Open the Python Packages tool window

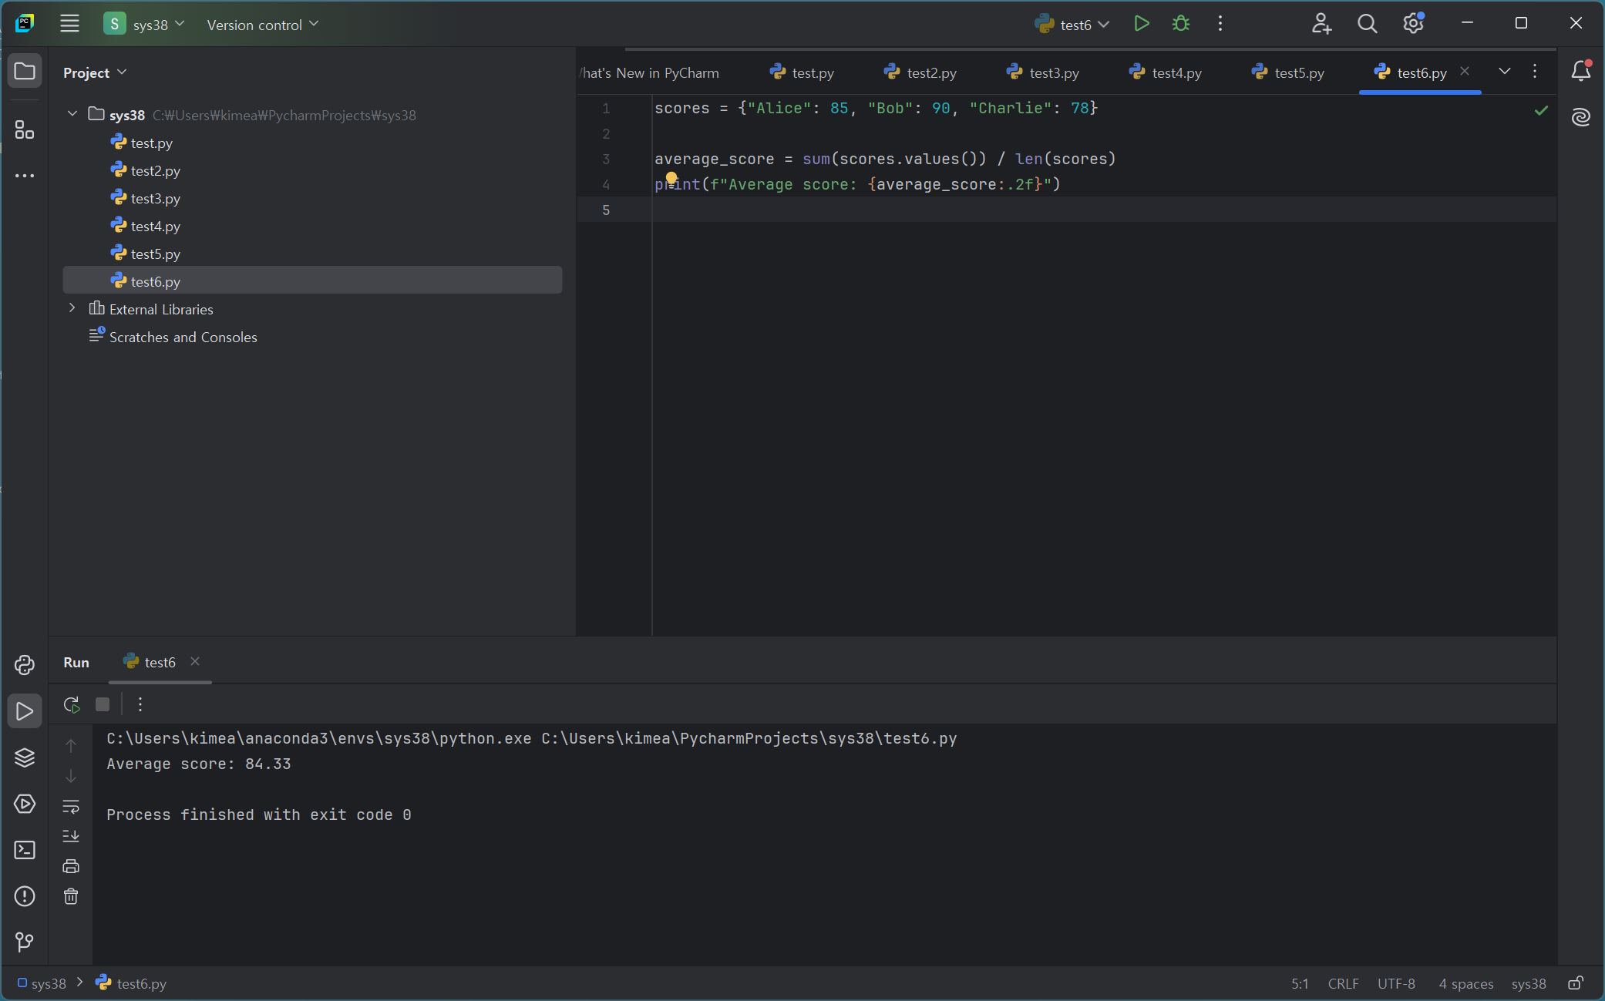(25, 757)
